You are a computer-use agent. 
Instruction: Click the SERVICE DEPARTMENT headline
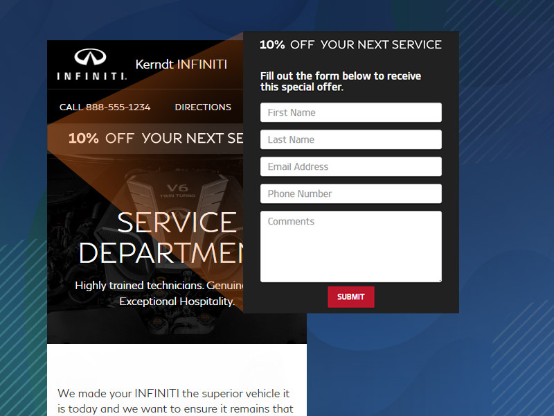pyautogui.click(x=161, y=238)
